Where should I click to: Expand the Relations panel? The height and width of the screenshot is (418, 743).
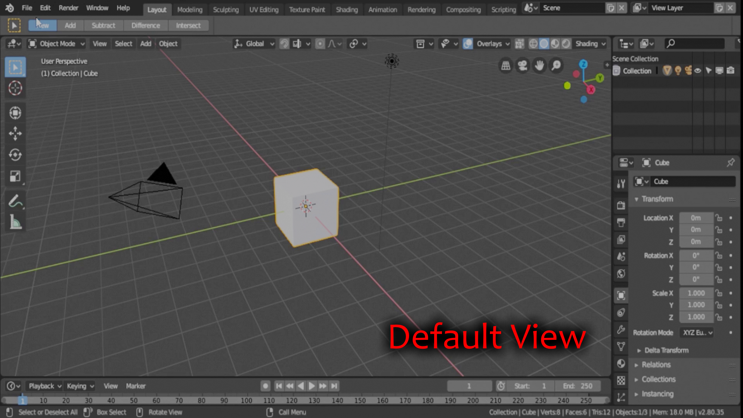(637, 365)
